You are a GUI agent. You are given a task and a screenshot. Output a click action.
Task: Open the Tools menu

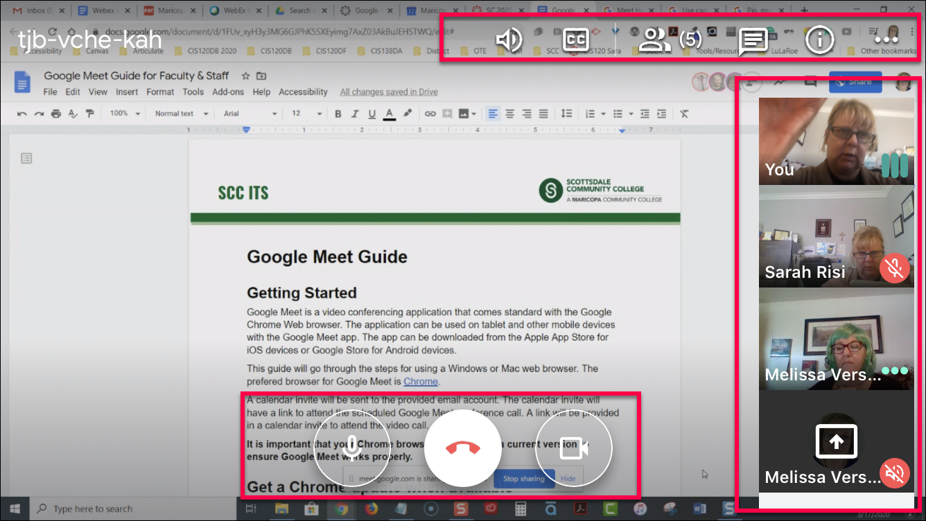[193, 91]
